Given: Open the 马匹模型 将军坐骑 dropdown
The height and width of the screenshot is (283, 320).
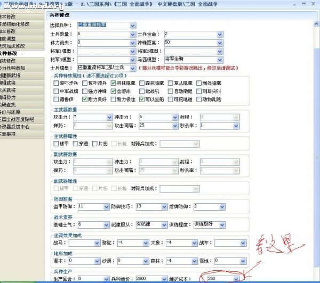Looking at the screenshot, I should pos(219,59).
